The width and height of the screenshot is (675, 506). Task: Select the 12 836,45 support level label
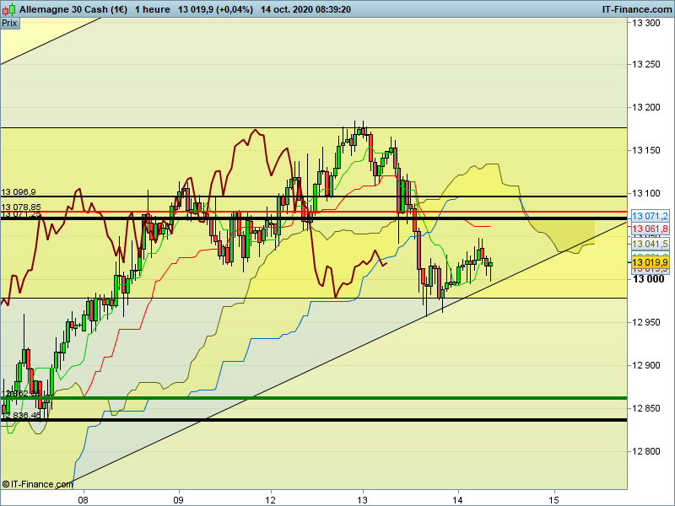[x=21, y=415]
